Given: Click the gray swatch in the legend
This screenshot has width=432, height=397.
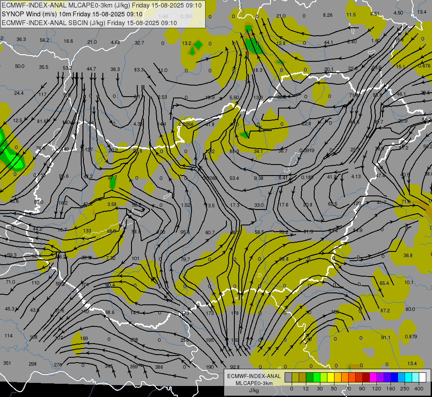Looking at the screenshot, I should (288, 378).
